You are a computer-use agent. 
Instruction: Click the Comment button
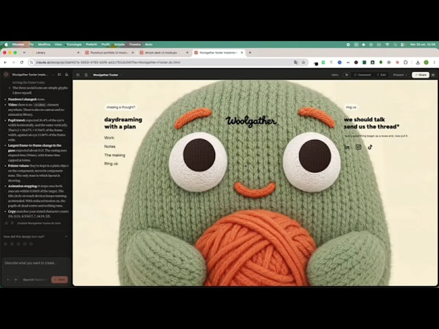tap(362, 75)
